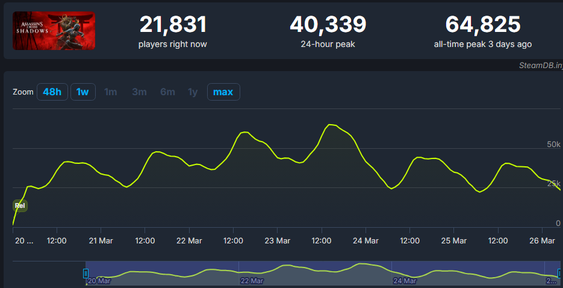The height and width of the screenshot is (288, 563).
Task: Click the Zoom label
Action: point(23,92)
